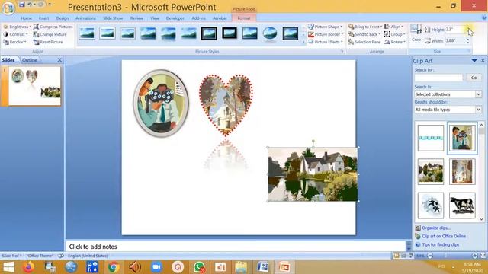Close the Slides/Outline pane
488x274 pixels.
59,60
